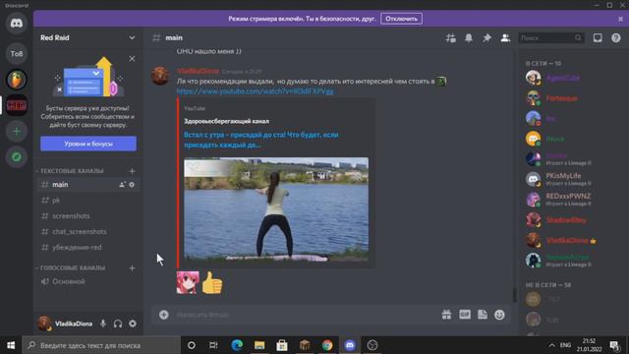Open user settings gear
This screenshot has height=354, width=629.
click(x=133, y=324)
